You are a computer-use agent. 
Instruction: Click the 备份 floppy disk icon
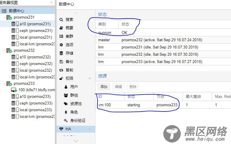pos(61,62)
